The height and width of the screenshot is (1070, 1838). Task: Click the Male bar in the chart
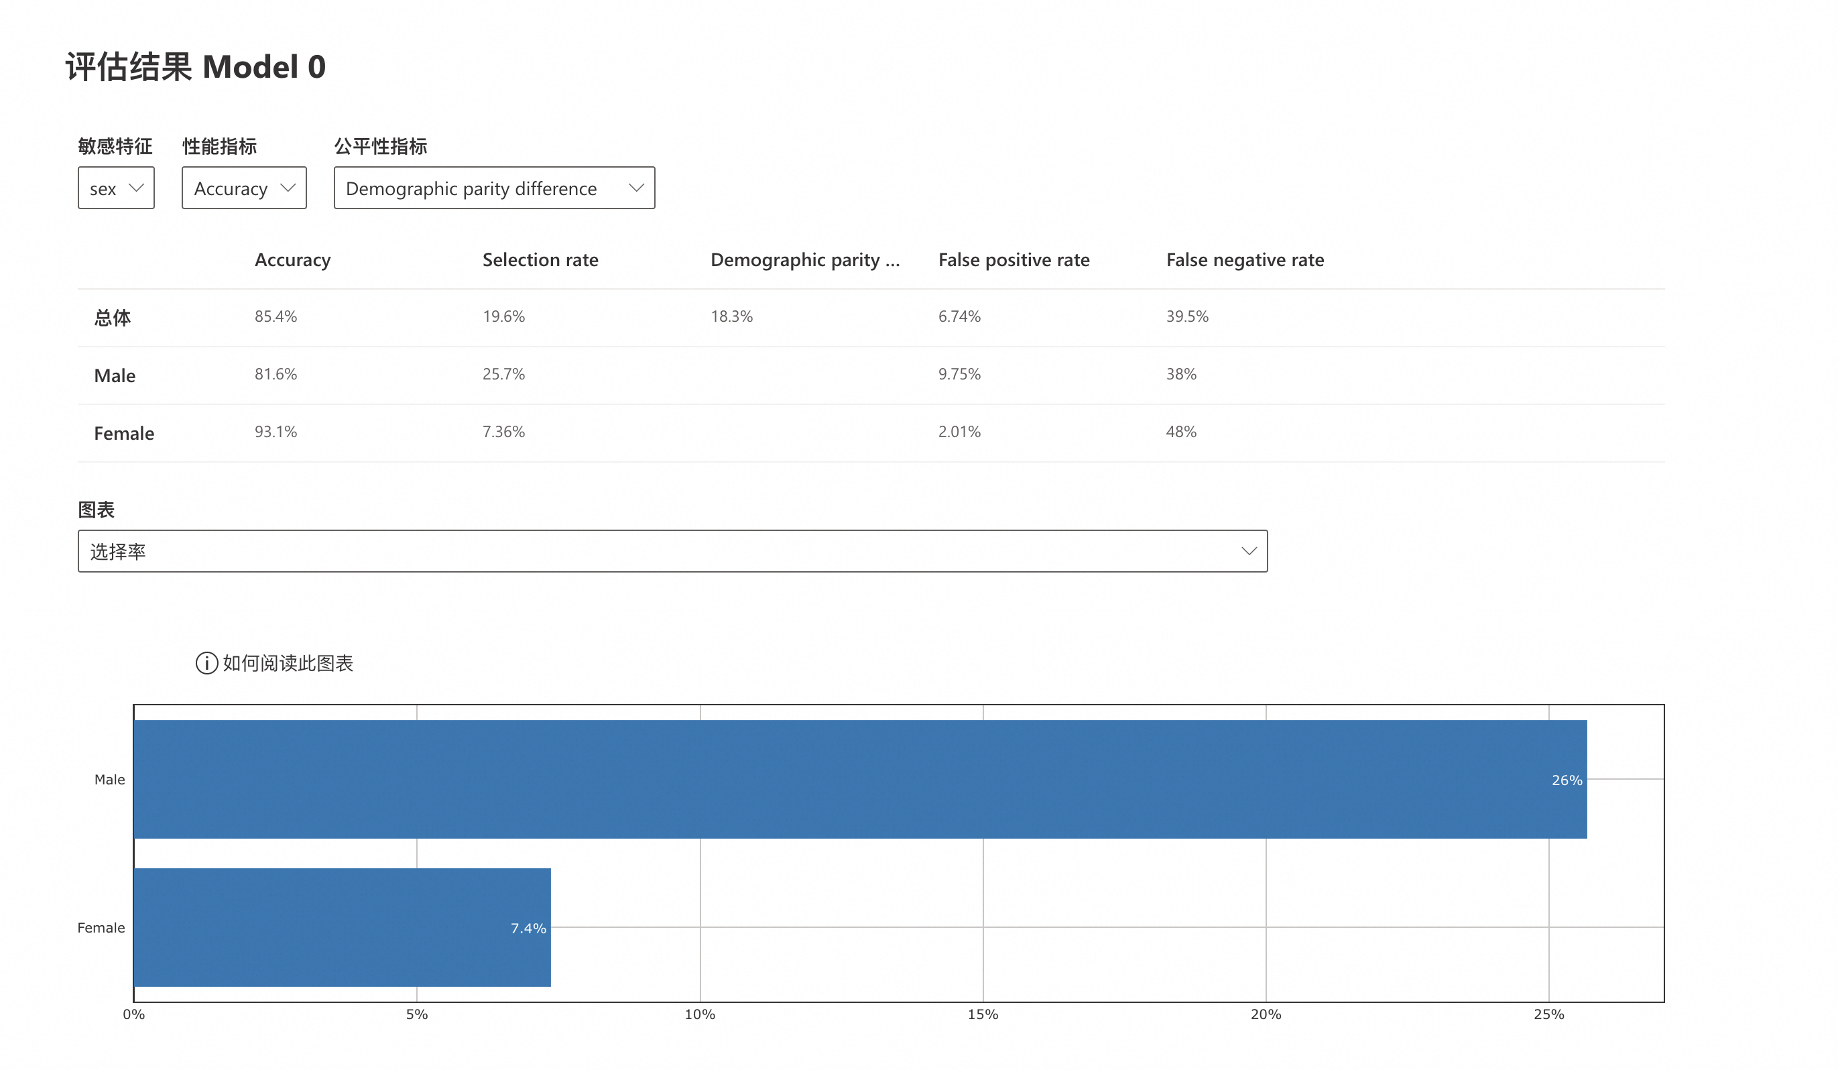click(861, 779)
